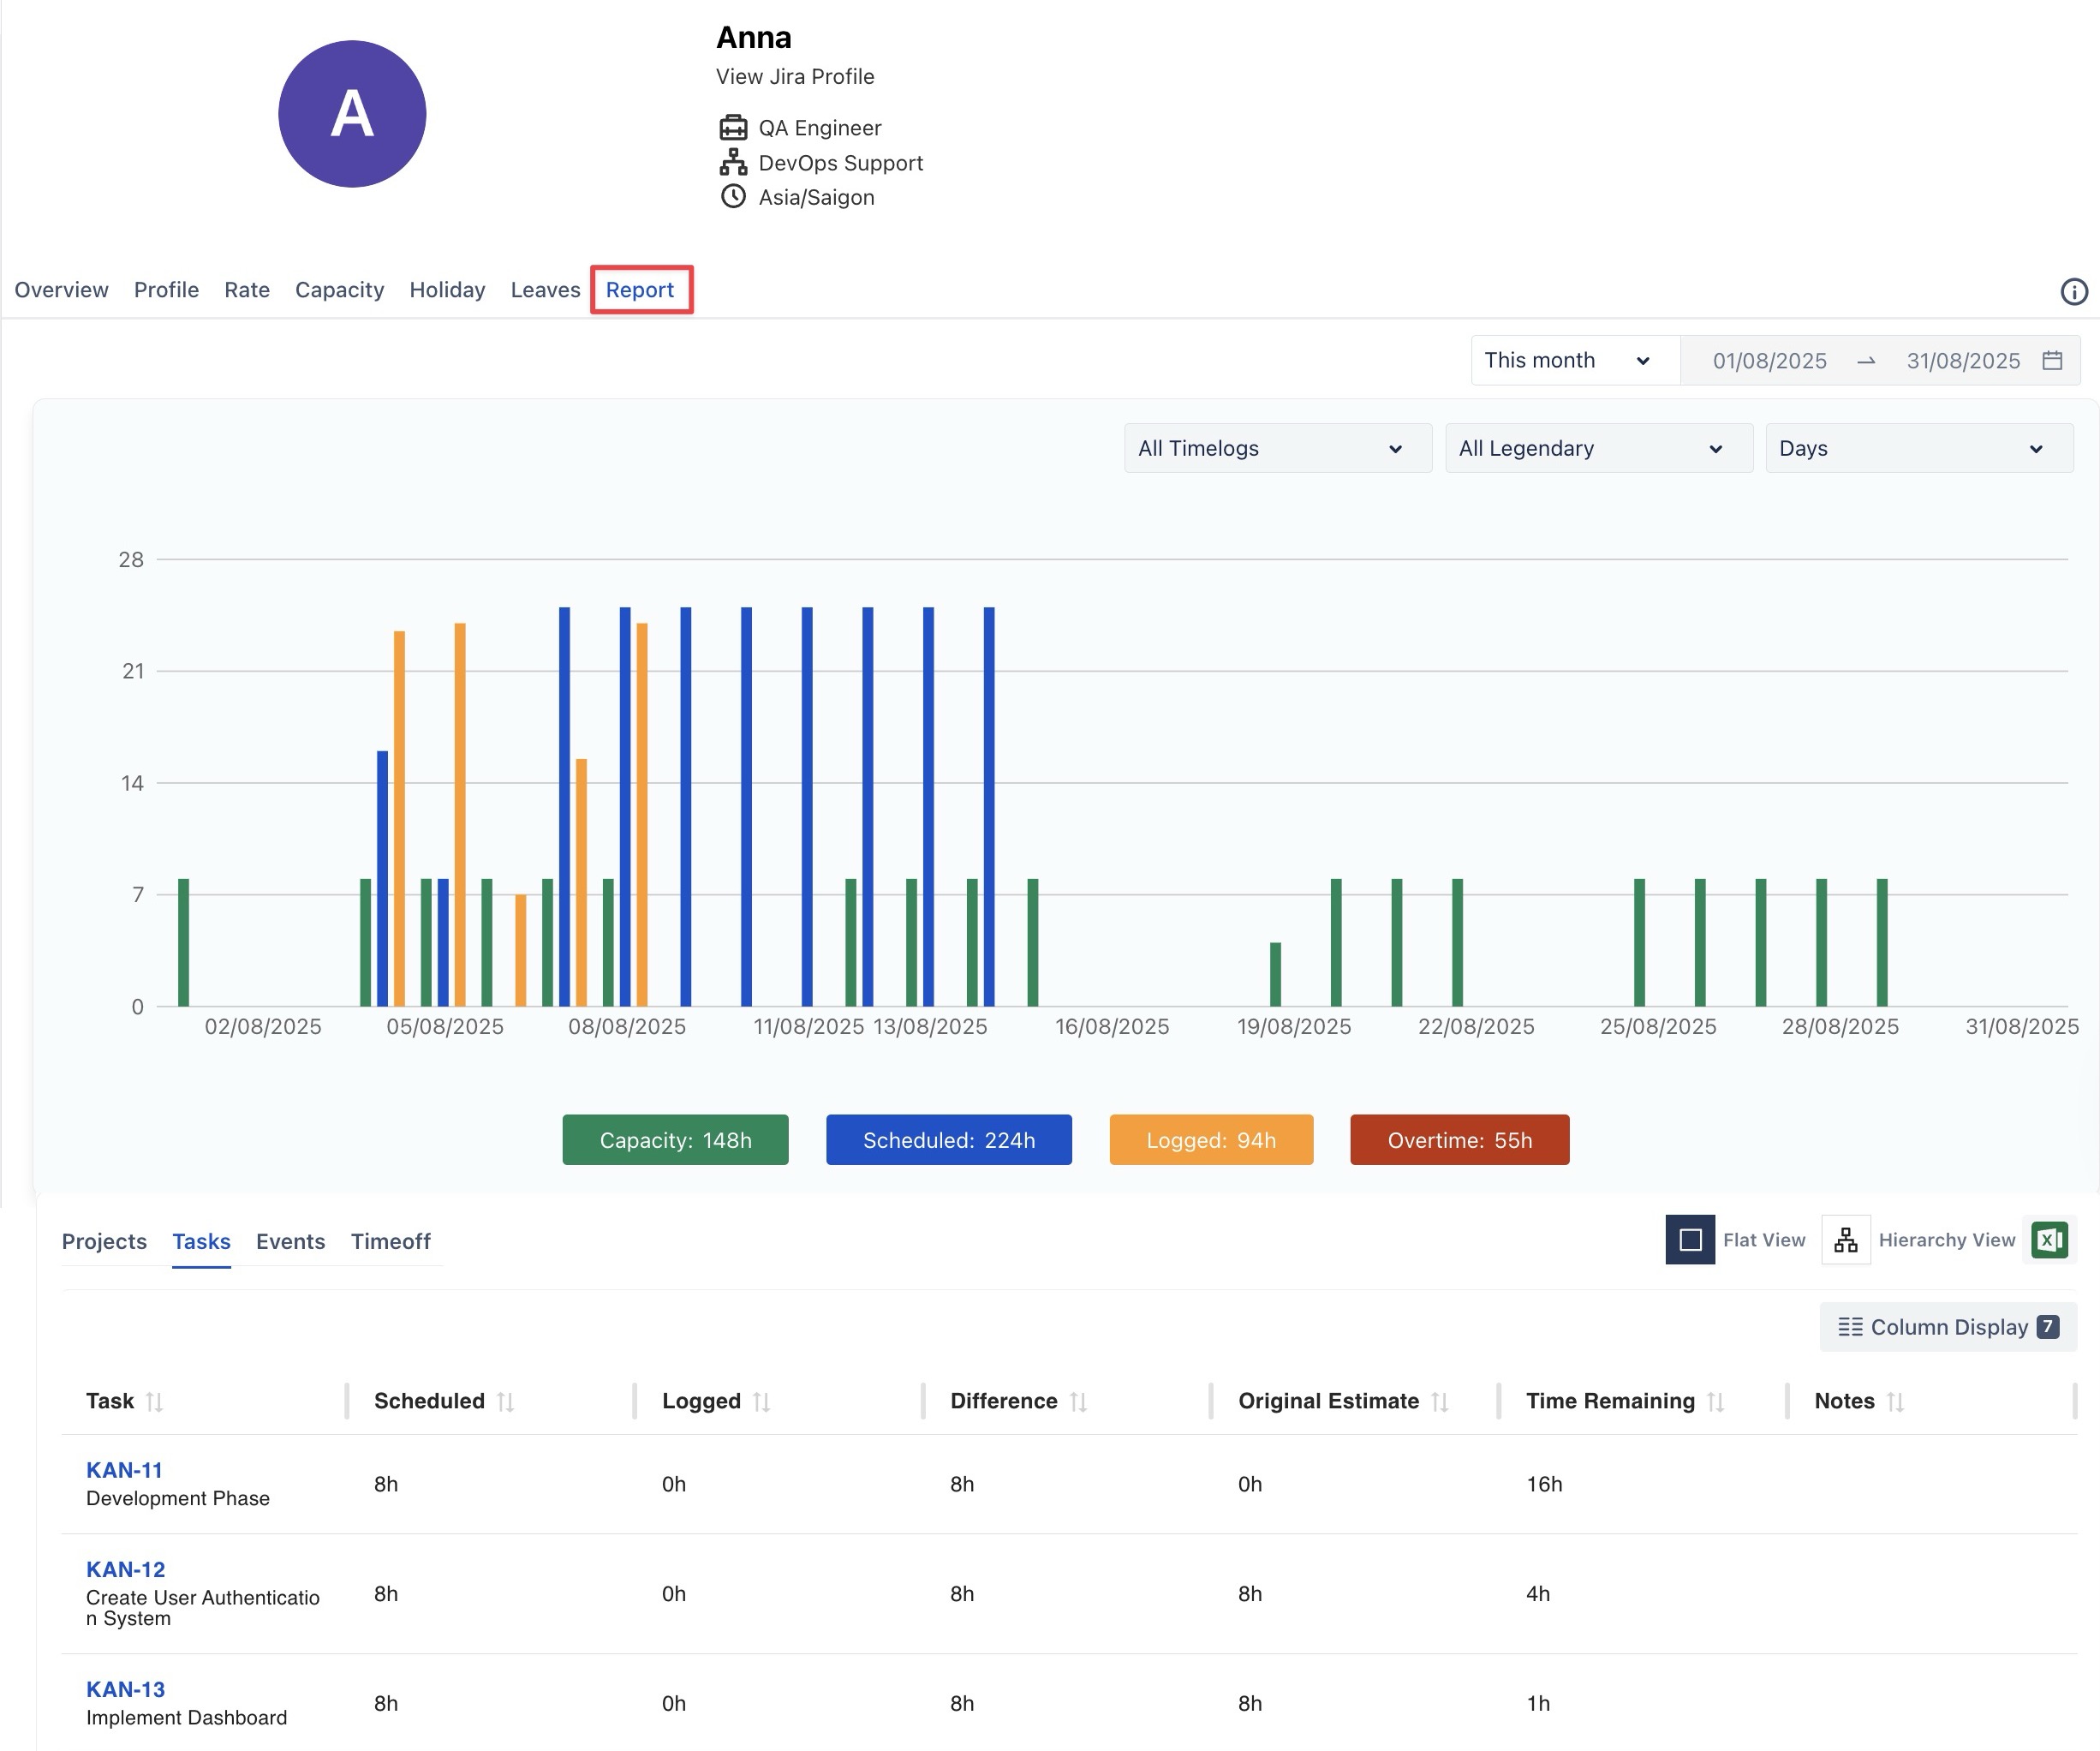Sort by the Time Remaining column

click(x=1715, y=1401)
